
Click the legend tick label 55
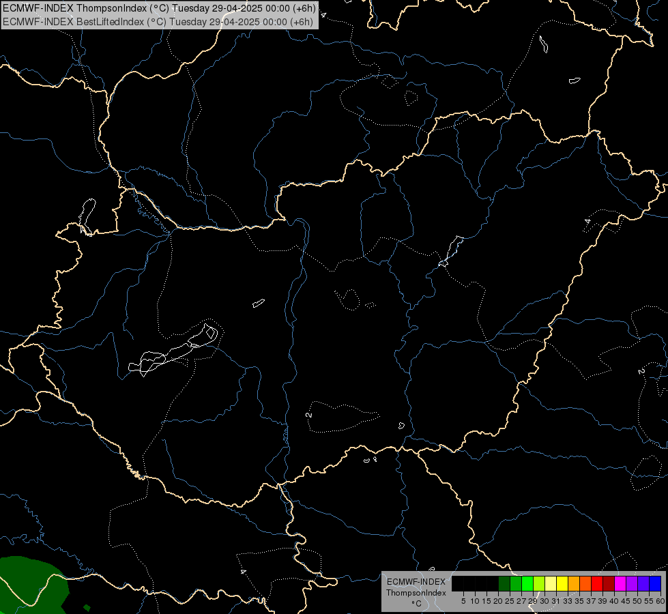(x=650, y=601)
